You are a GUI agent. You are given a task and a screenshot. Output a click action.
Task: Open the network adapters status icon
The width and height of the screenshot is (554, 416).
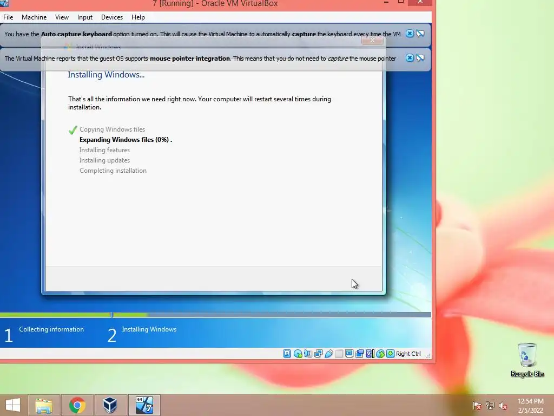tap(318, 353)
